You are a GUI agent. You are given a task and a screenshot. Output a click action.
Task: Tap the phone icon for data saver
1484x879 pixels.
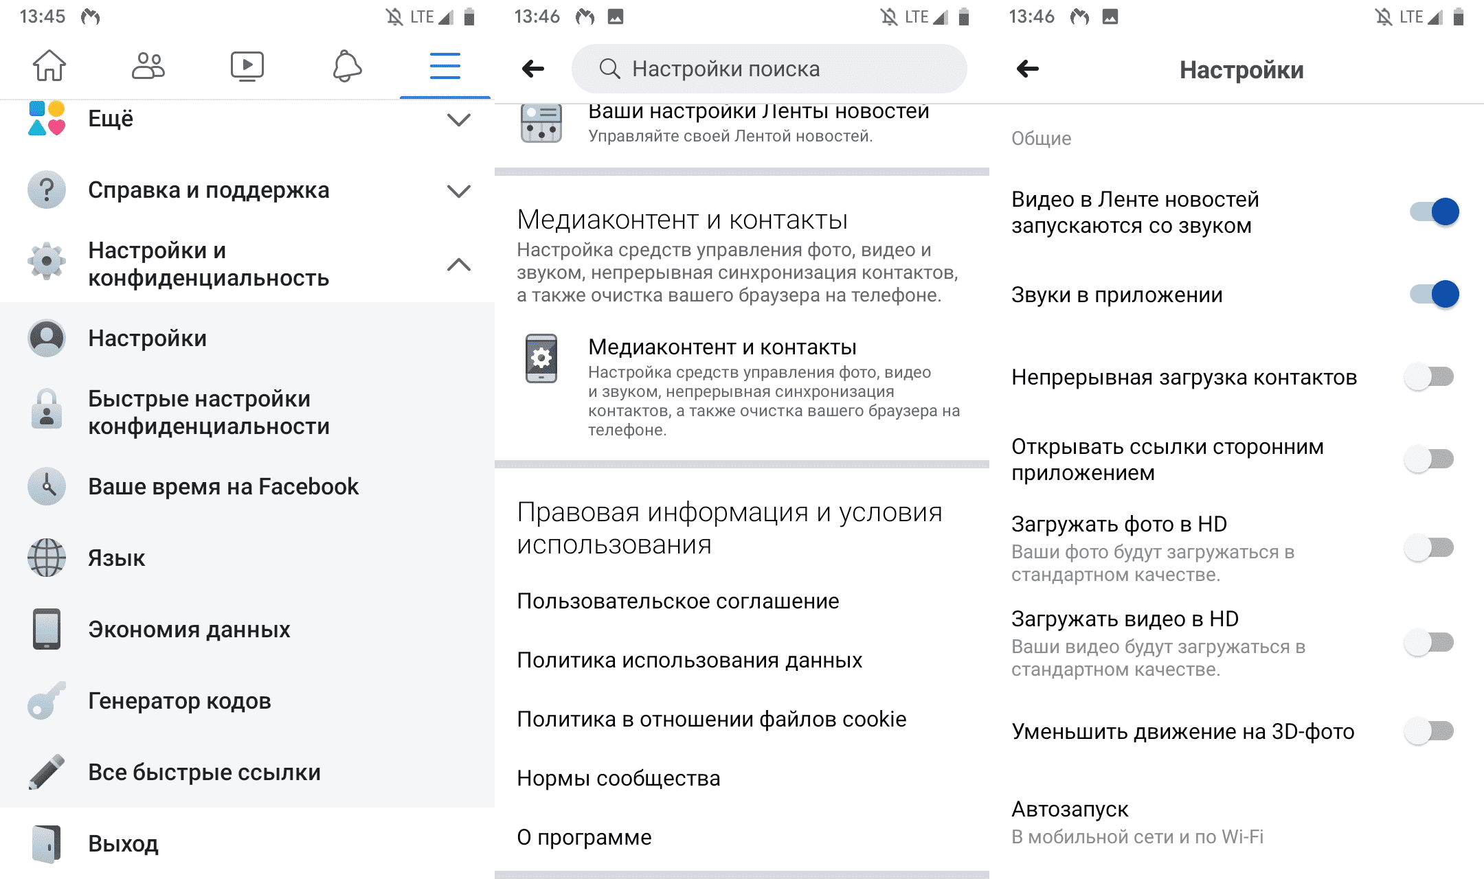pos(47,629)
